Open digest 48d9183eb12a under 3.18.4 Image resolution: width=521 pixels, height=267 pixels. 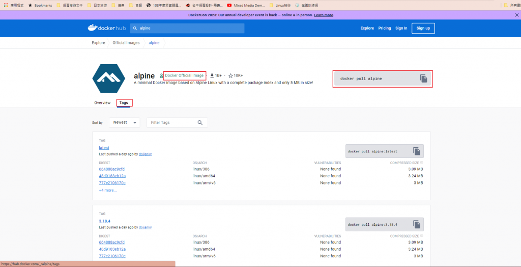pos(112,249)
